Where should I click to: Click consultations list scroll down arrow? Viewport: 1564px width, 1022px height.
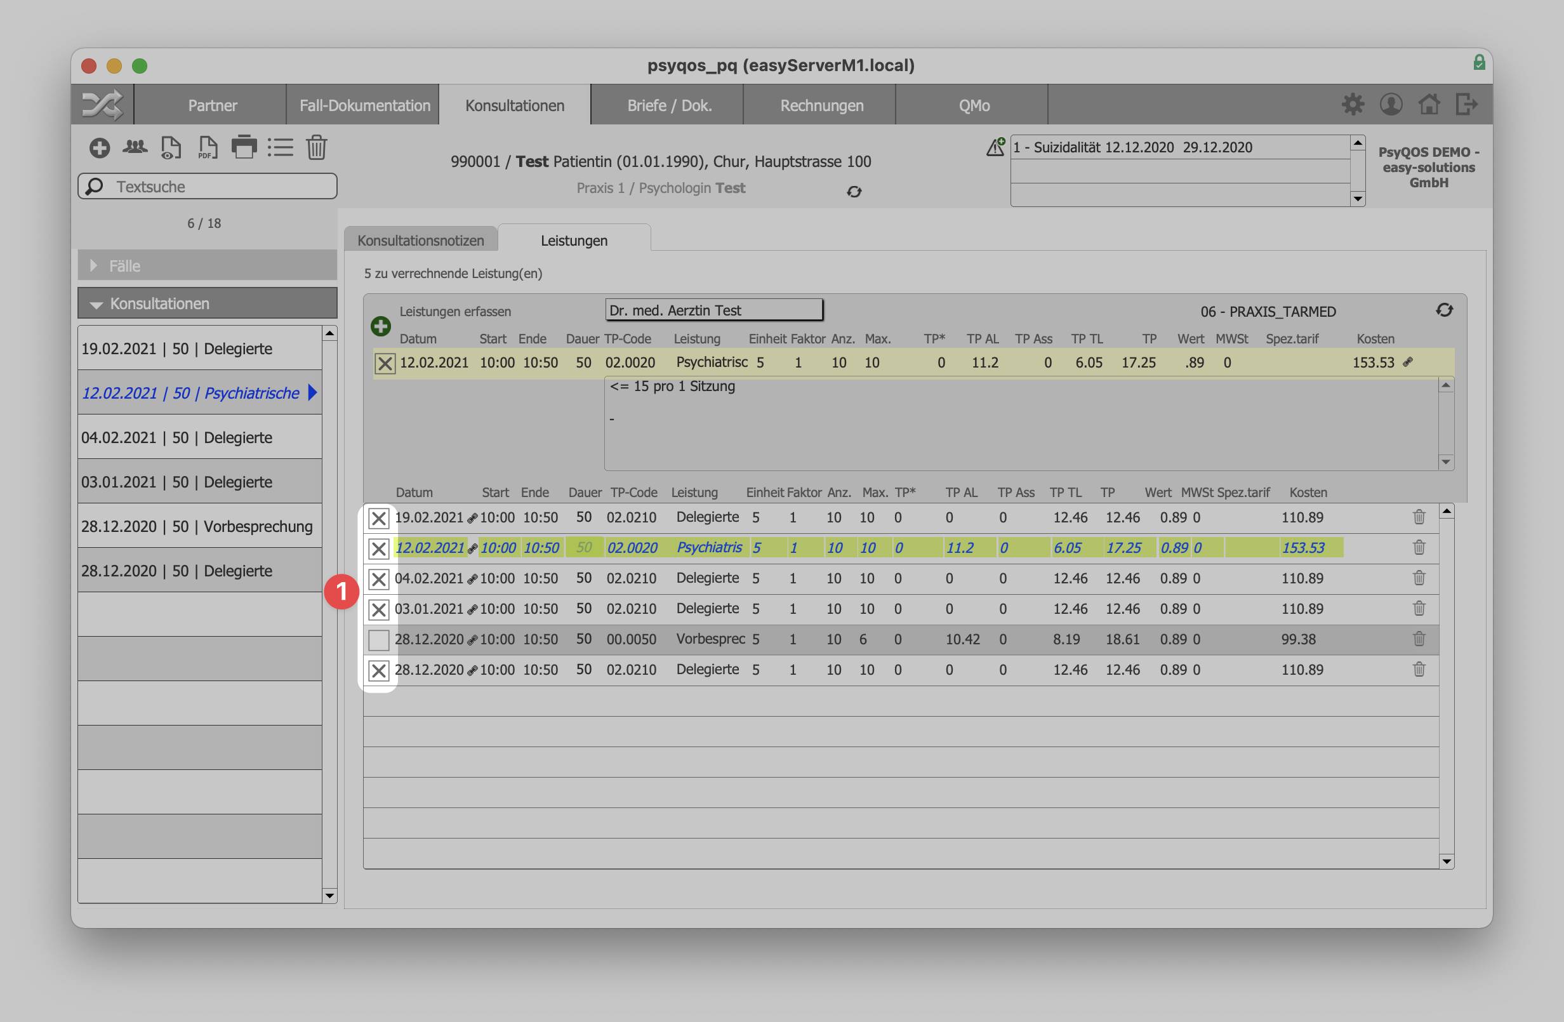point(330,895)
